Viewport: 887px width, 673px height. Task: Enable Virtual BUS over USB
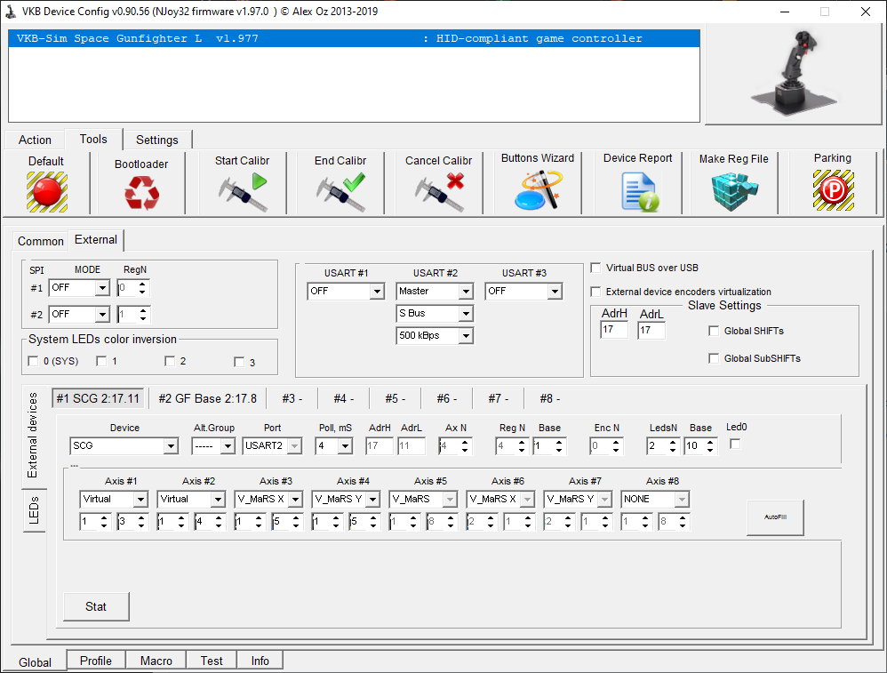click(x=595, y=268)
